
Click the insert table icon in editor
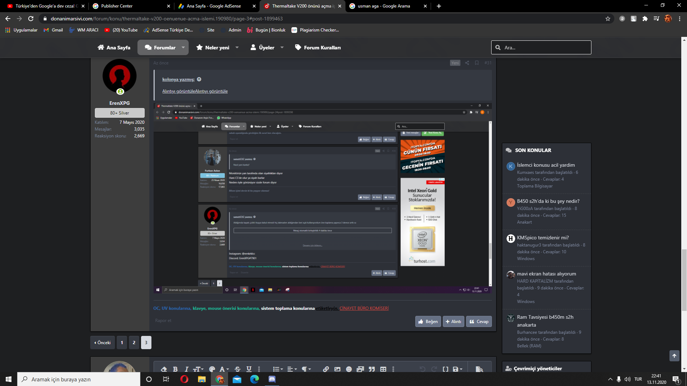click(383, 369)
